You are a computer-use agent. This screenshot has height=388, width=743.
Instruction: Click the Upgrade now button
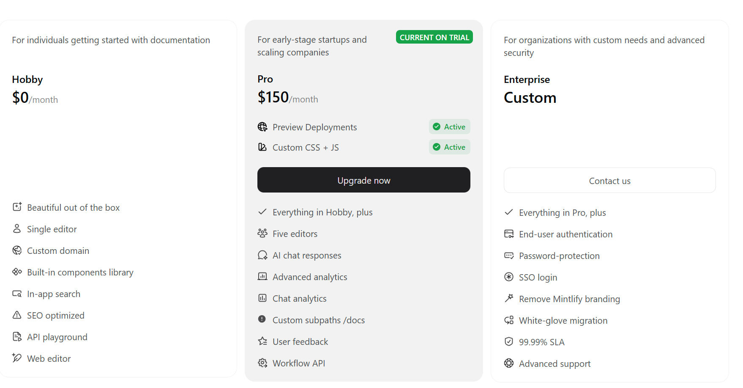click(x=363, y=180)
